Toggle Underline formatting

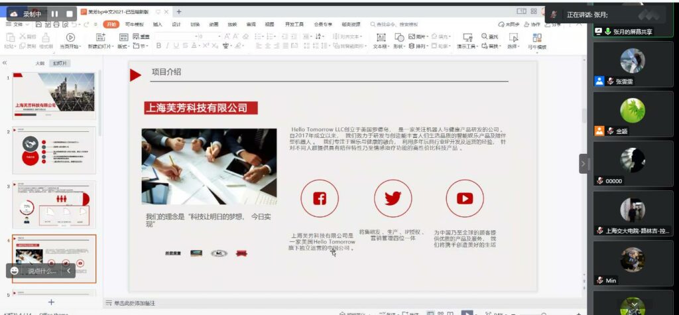coord(176,46)
